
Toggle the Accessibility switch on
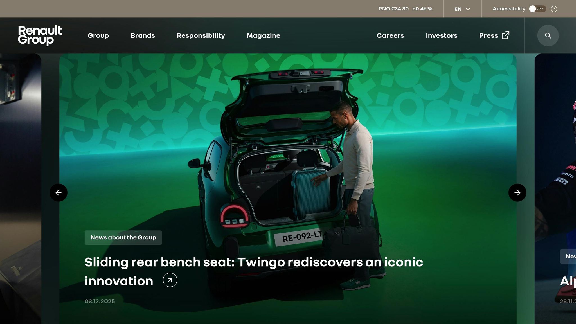537,9
